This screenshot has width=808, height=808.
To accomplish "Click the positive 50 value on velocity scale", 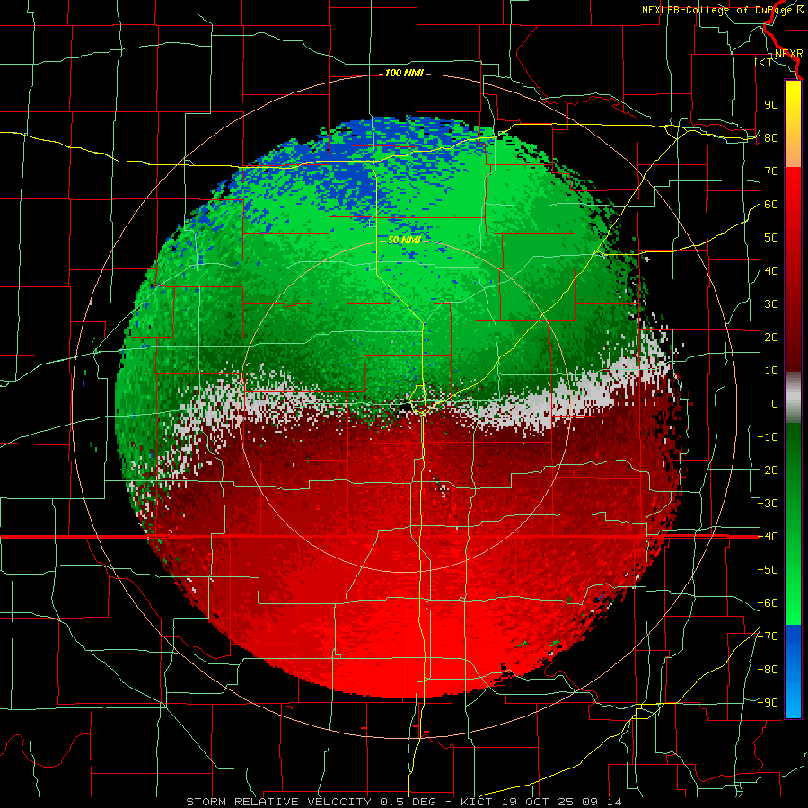I will coord(771,238).
